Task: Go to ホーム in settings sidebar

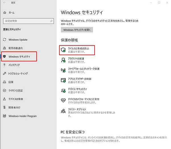Action: (12, 13)
